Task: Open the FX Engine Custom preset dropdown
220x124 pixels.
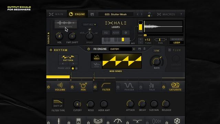Action: coord(122,49)
